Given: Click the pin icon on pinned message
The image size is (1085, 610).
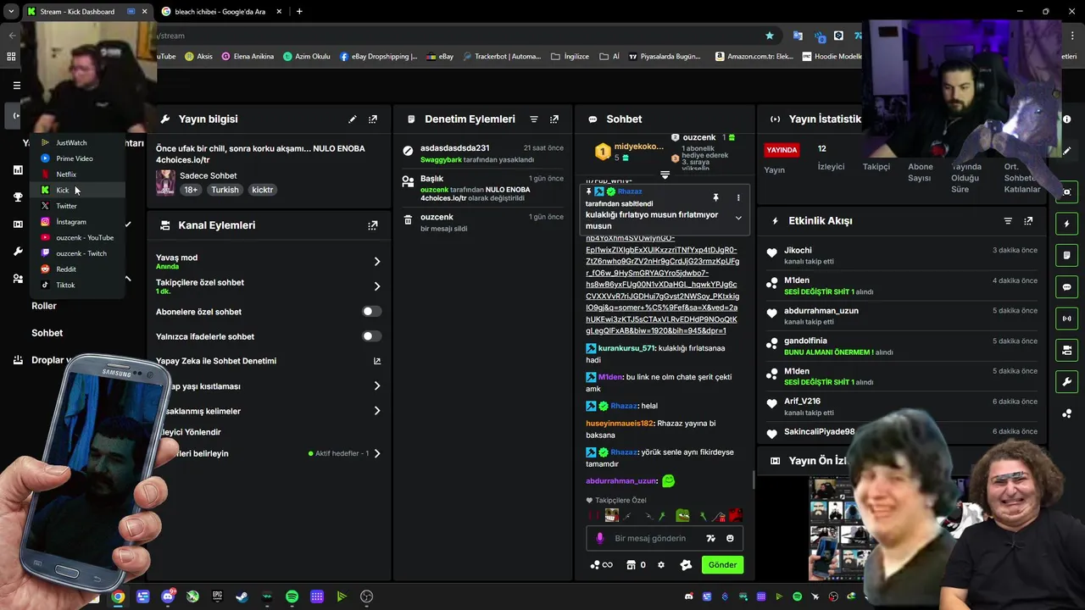Looking at the screenshot, I should pyautogui.click(x=715, y=197).
